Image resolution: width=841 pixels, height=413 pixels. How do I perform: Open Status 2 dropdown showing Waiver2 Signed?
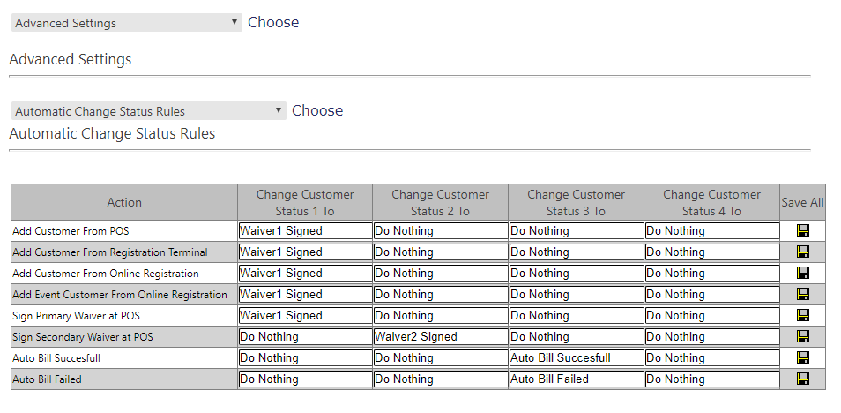(x=441, y=337)
